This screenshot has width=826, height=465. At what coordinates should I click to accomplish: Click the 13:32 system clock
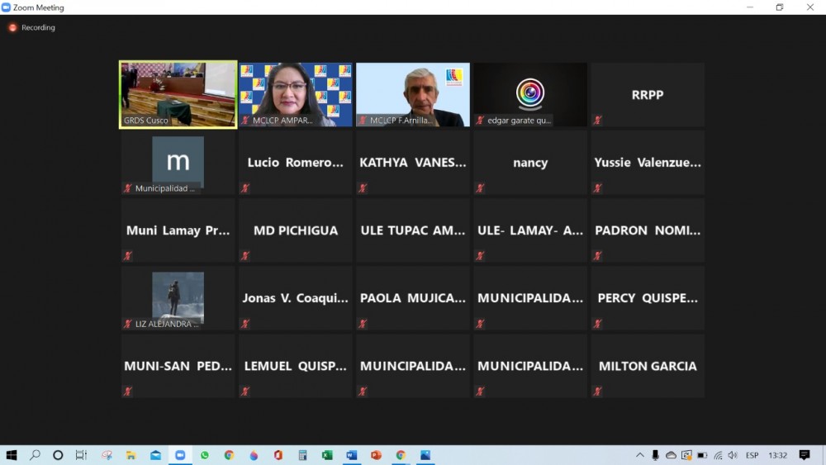777,455
